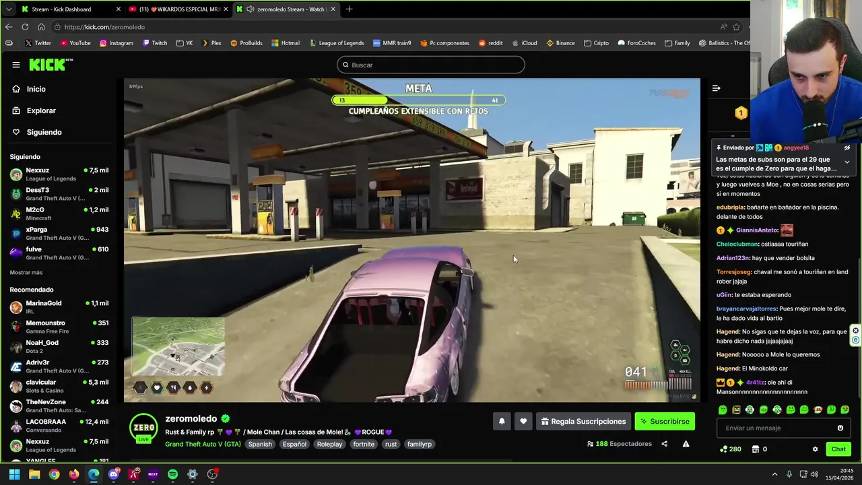The height and width of the screenshot is (485, 862).
Task: Open the chat store icon
Action: pyautogui.click(x=756, y=449)
